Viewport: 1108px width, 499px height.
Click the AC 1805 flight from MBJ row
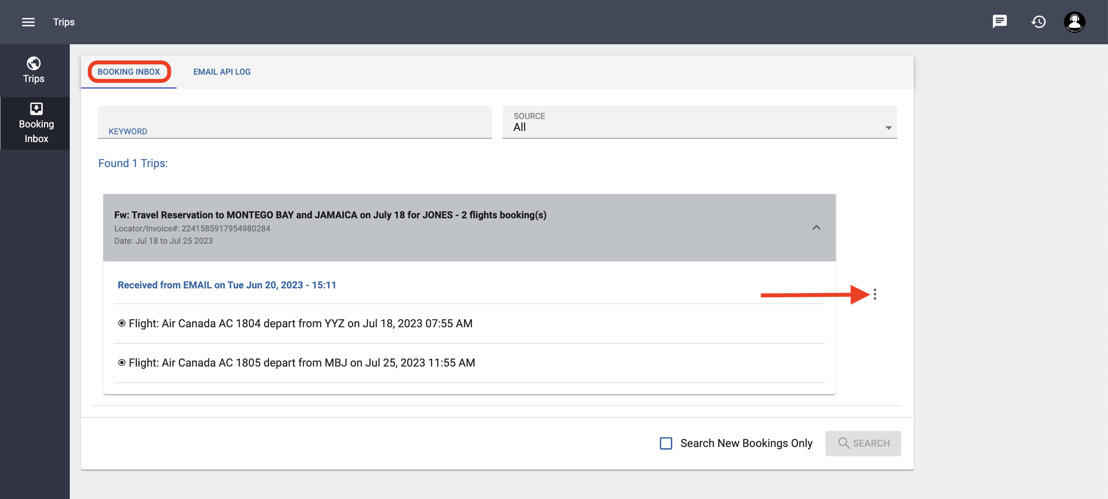tap(469, 363)
